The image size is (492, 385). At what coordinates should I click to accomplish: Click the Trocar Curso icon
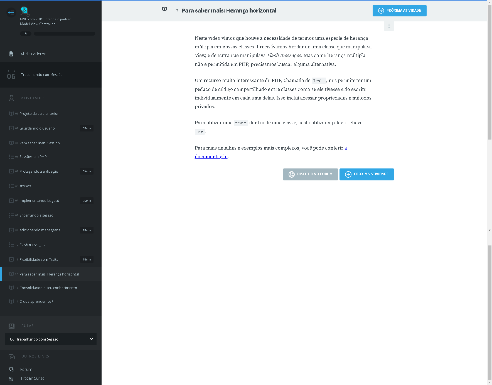[11, 379]
